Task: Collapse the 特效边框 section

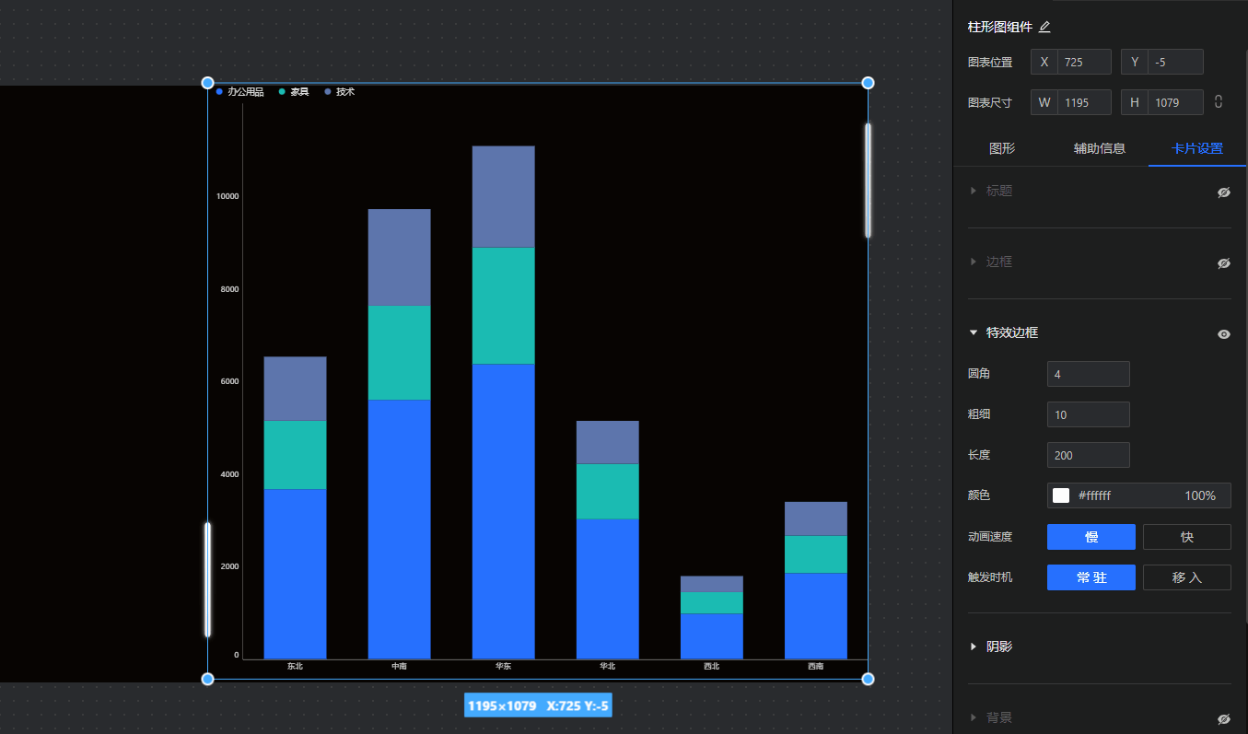Action: tap(974, 332)
